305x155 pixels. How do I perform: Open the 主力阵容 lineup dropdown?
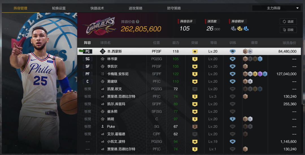pyautogui.click(x=276, y=8)
